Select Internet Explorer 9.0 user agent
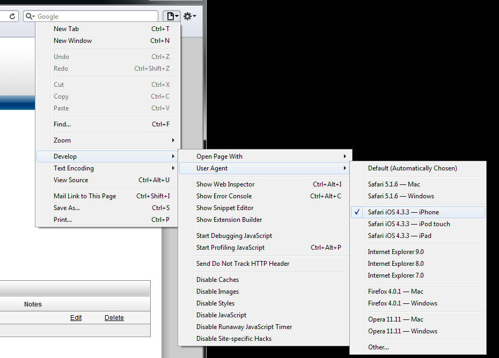The height and width of the screenshot is (358, 499). point(418,252)
